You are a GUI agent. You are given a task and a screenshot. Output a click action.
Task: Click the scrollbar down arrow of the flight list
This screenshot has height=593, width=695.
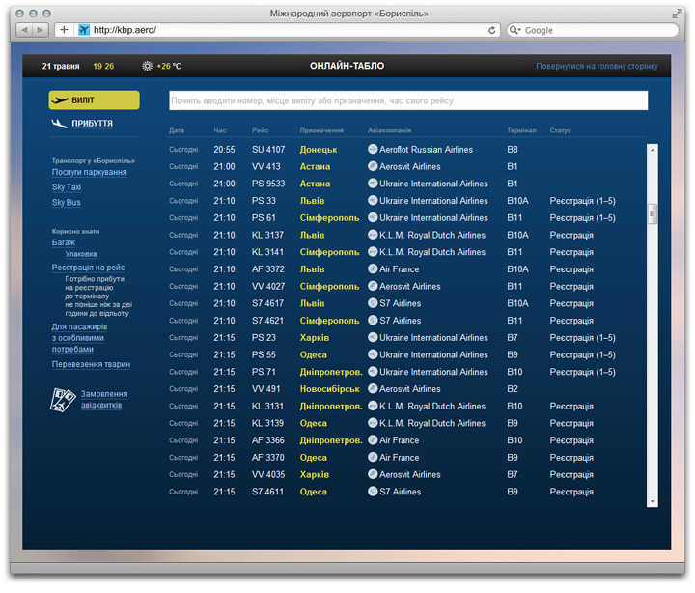coord(653,501)
